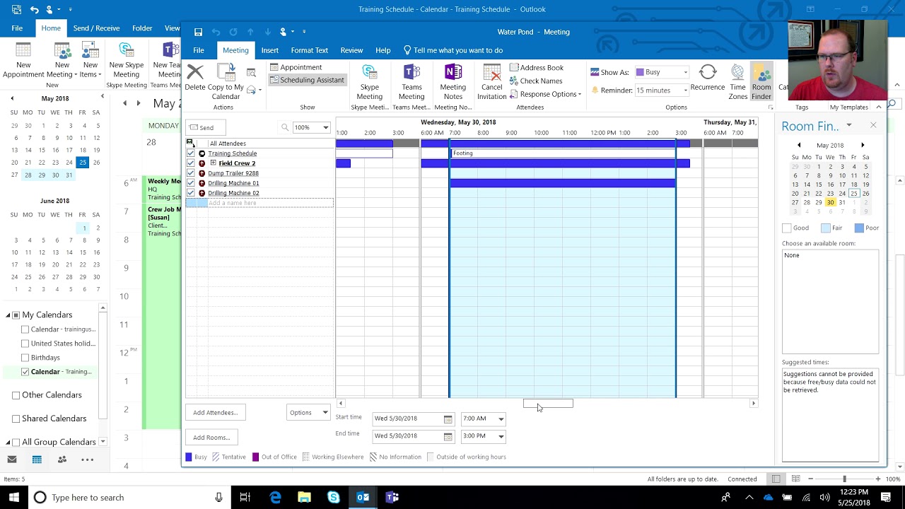Open Calendar view in navigation bar
This screenshot has width=905, height=509.
click(x=37, y=460)
